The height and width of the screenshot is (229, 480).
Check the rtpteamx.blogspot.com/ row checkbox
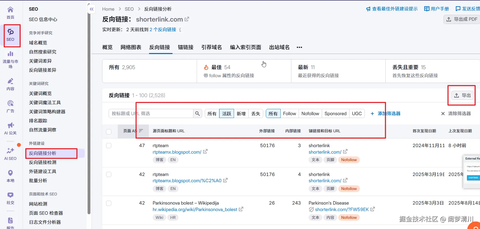(109, 146)
